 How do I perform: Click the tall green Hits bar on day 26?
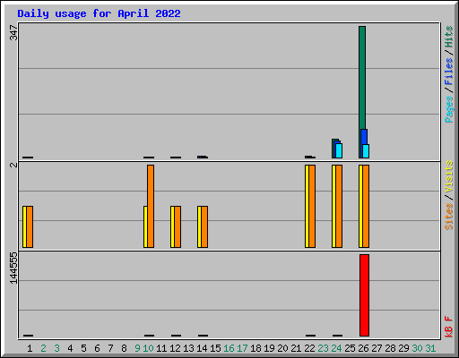[362, 78]
